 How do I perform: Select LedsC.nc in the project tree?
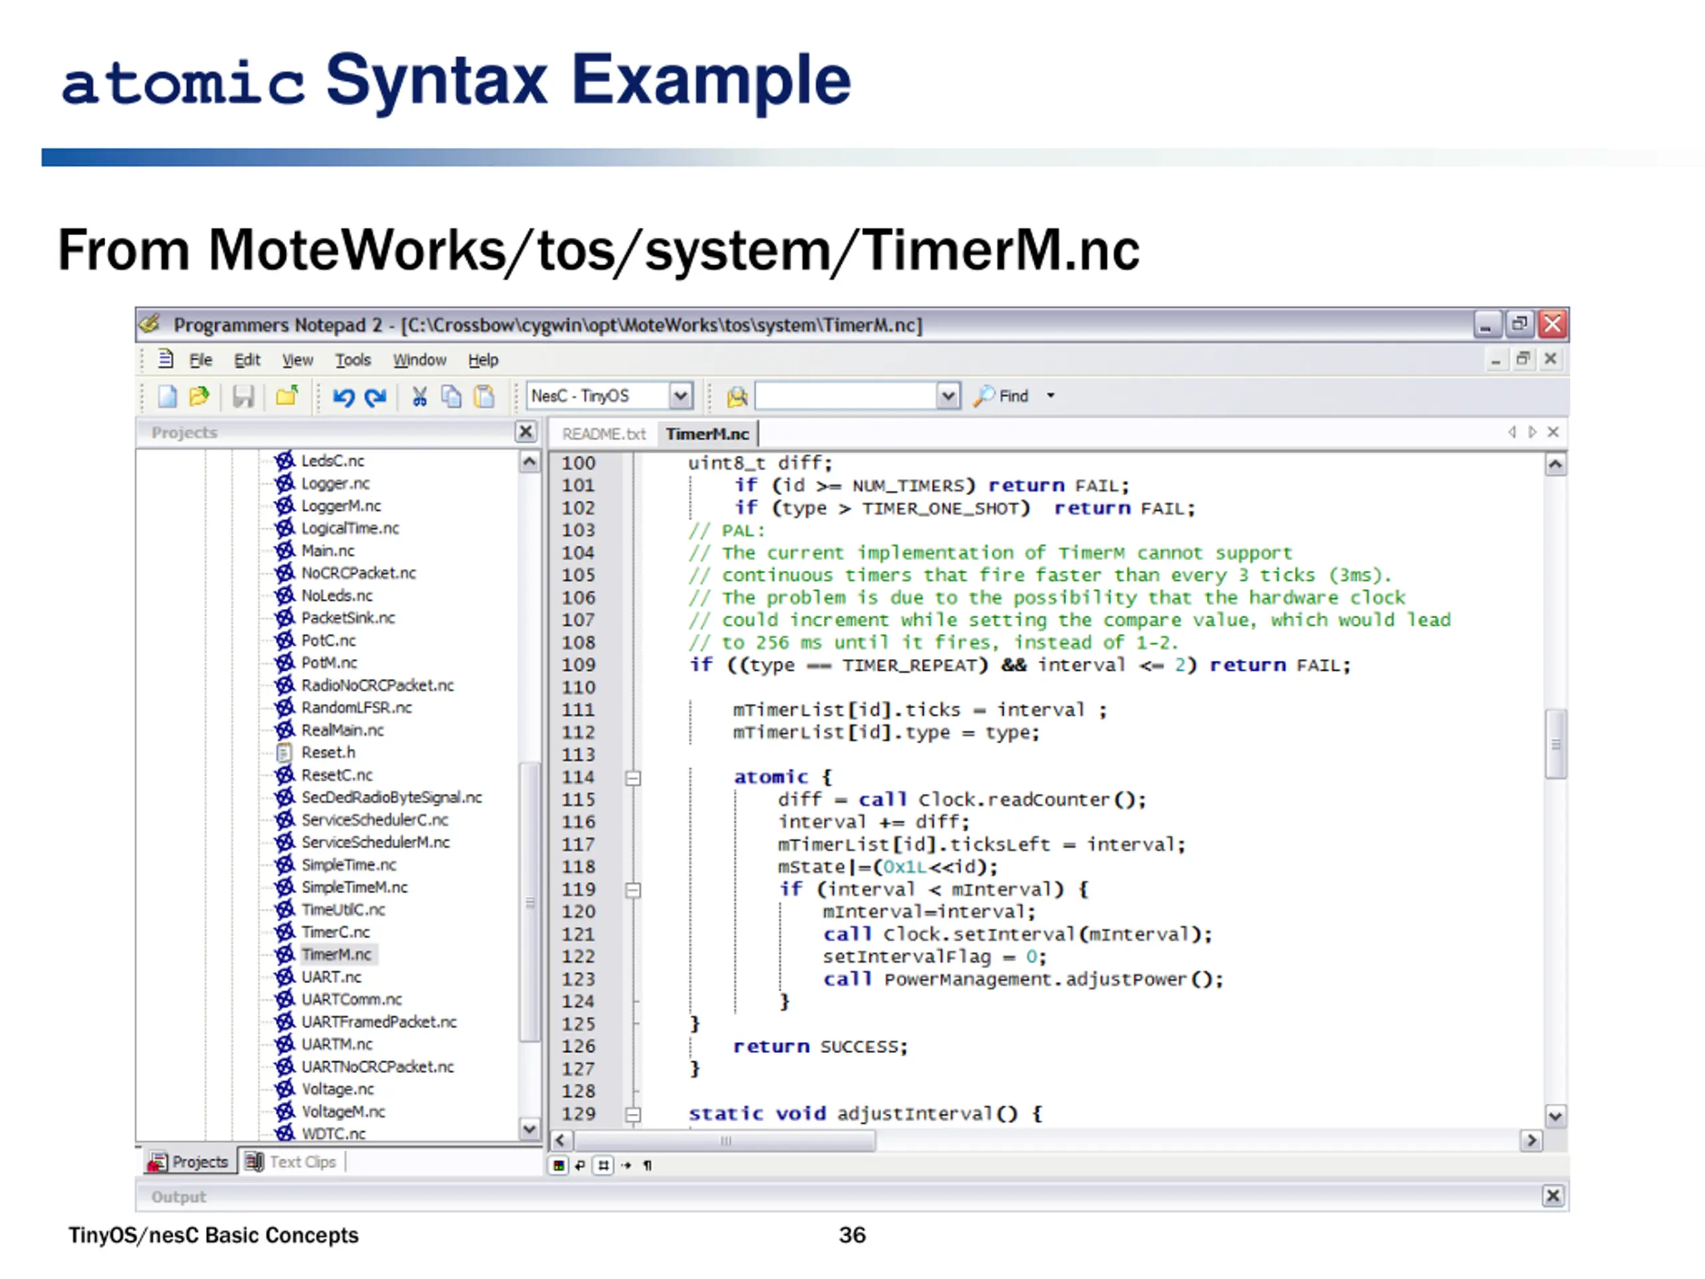tap(332, 461)
